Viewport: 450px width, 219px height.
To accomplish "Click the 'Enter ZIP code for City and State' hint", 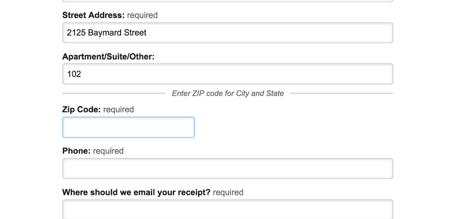I will [x=228, y=93].
